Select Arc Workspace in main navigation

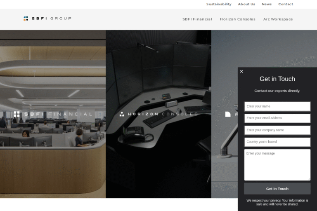pyautogui.click(x=278, y=19)
